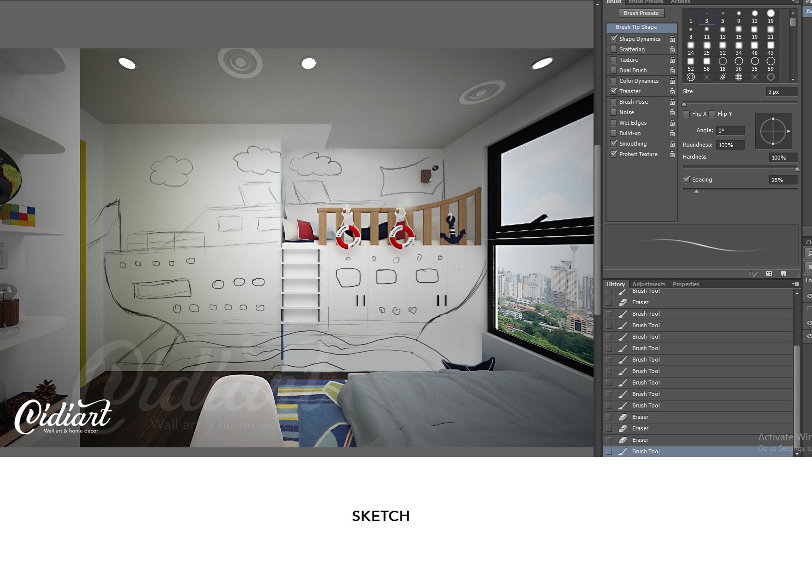
Task: Toggle the live tip brush preview icon
Action: coord(753,274)
